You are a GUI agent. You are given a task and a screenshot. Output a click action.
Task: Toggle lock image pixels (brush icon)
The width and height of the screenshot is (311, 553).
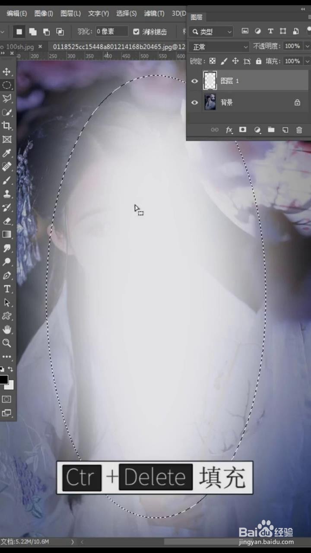pyautogui.click(x=224, y=61)
